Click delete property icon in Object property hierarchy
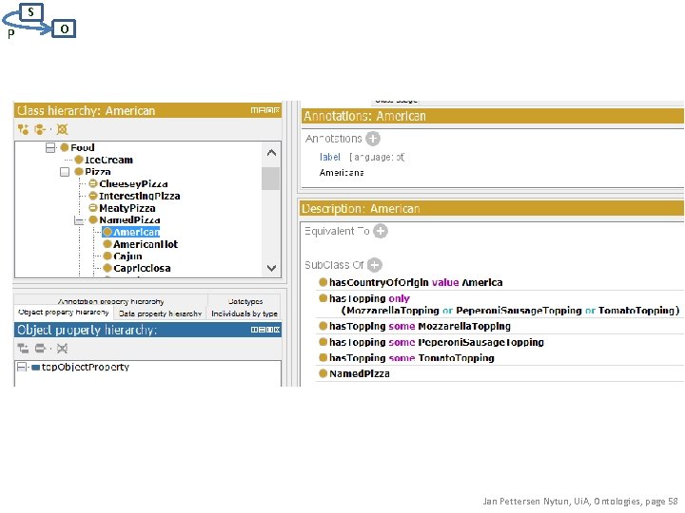The image size is (685, 513). pyautogui.click(x=63, y=348)
